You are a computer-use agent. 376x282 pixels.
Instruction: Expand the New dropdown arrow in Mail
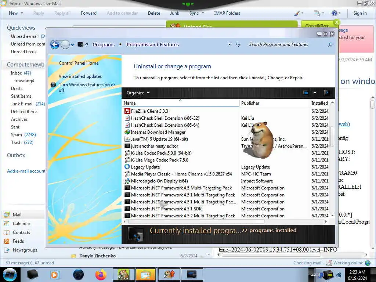click(22, 13)
